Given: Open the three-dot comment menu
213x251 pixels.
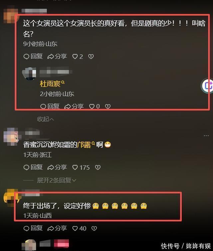Looking at the screenshot, I should tap(206, 136).
